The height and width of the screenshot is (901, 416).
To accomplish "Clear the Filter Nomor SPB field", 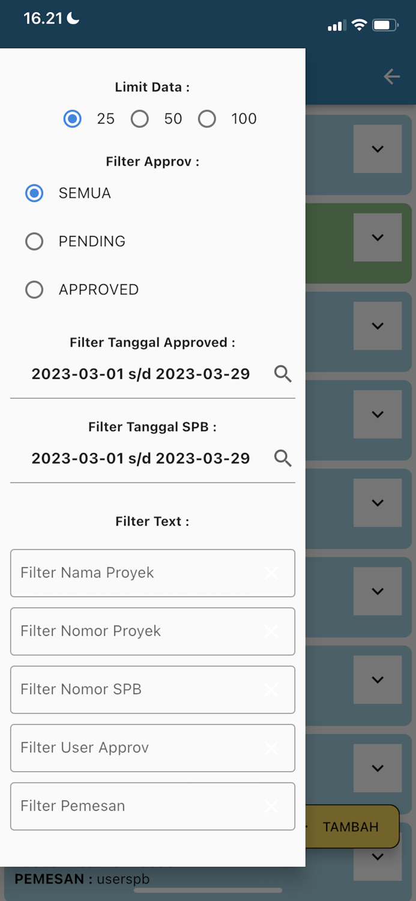I will (x=271, y=690).
